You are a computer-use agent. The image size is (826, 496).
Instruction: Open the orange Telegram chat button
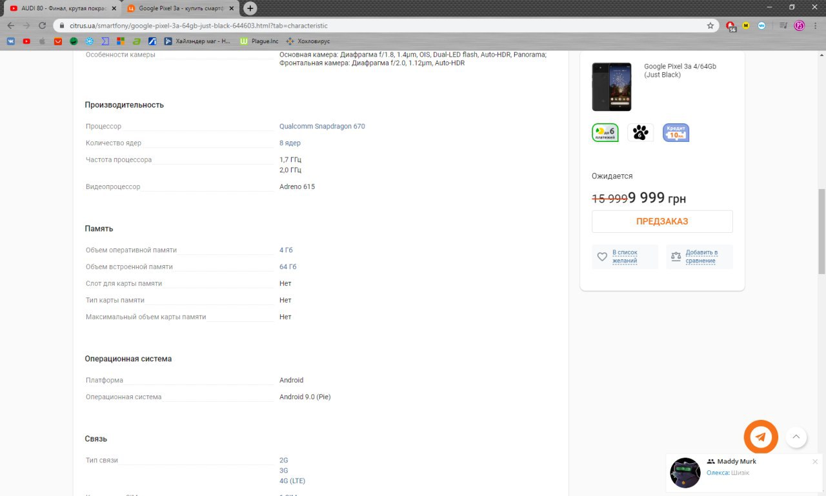[761, 437]
